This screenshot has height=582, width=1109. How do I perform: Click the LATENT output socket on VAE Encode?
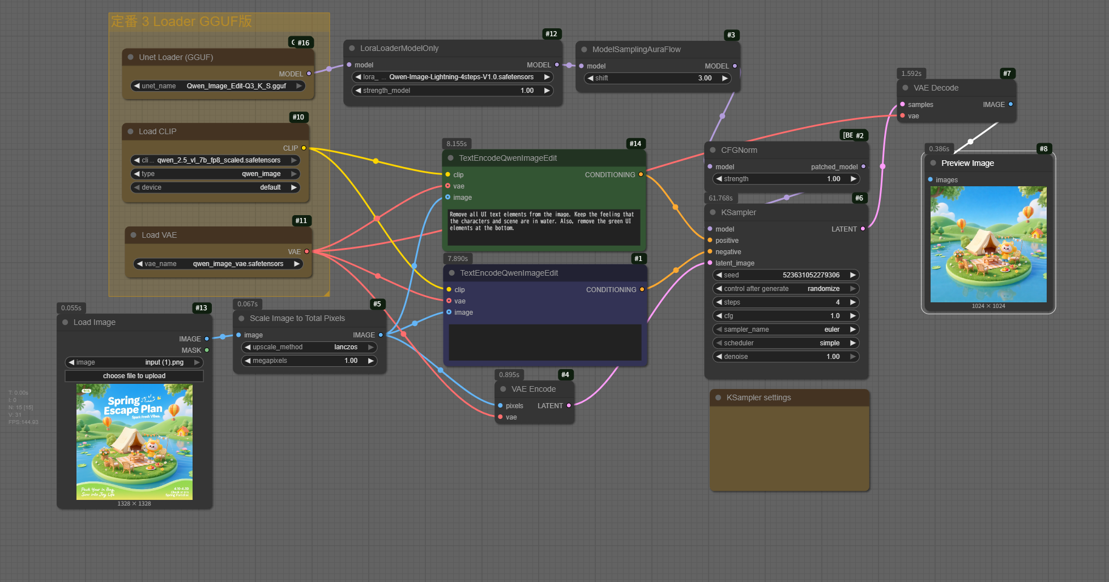569,405
